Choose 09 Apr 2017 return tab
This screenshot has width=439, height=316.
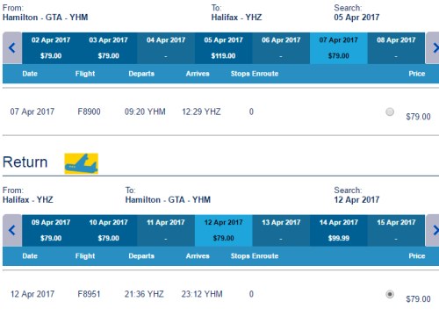pyautogui.click(x=51, y=230)
